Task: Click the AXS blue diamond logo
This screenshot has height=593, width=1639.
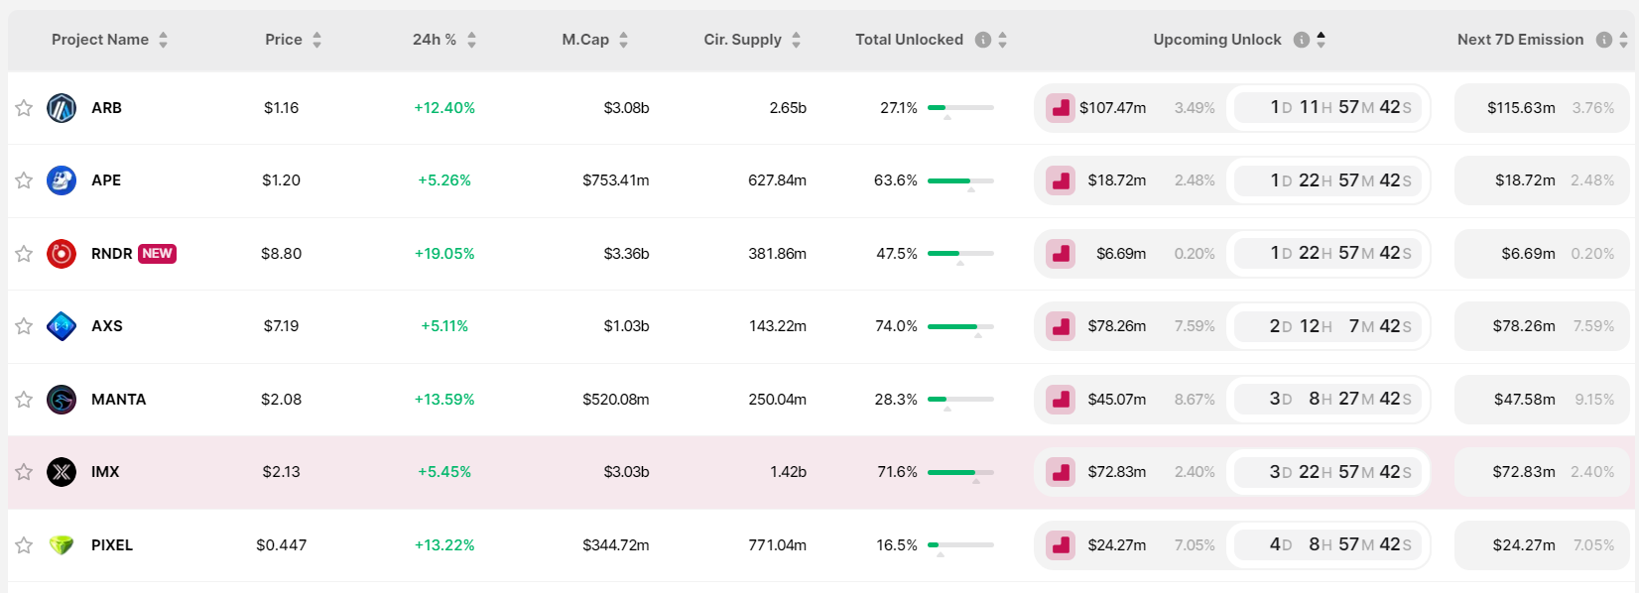Action: (62, 326)
